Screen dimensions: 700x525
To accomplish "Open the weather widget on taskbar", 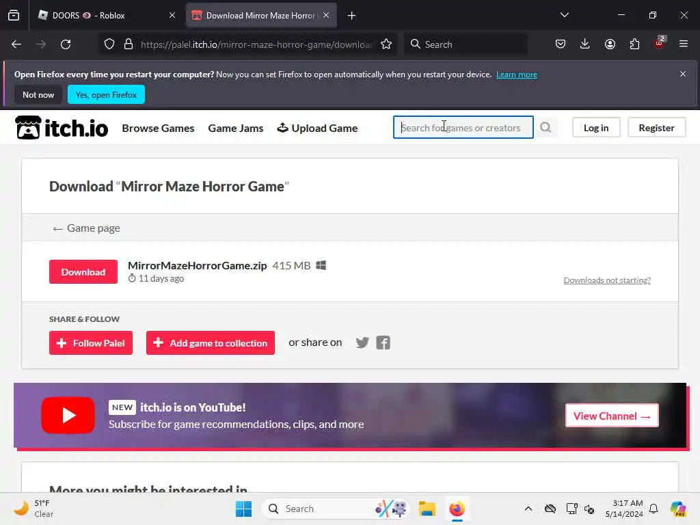I will tap(33, 509).
